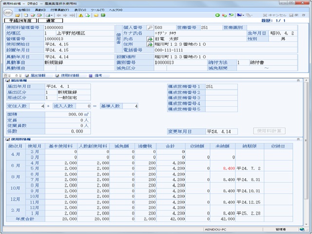The width and height of the screenshot is (312, 234).
Task: Open the 台帳(D) menu
Action: point(24,9)
